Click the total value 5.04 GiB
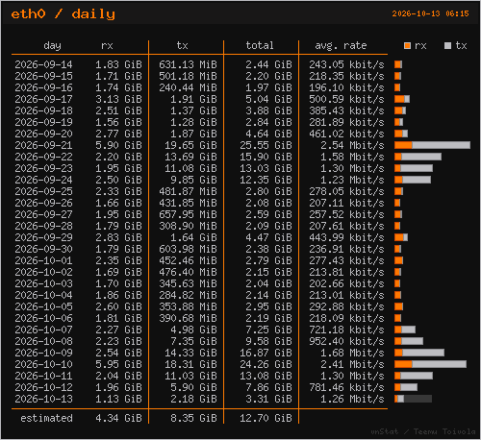This screenshot has width=481, height=440. 268,99
